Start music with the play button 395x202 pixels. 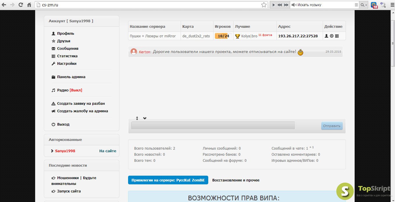click(x=274, y=5)
